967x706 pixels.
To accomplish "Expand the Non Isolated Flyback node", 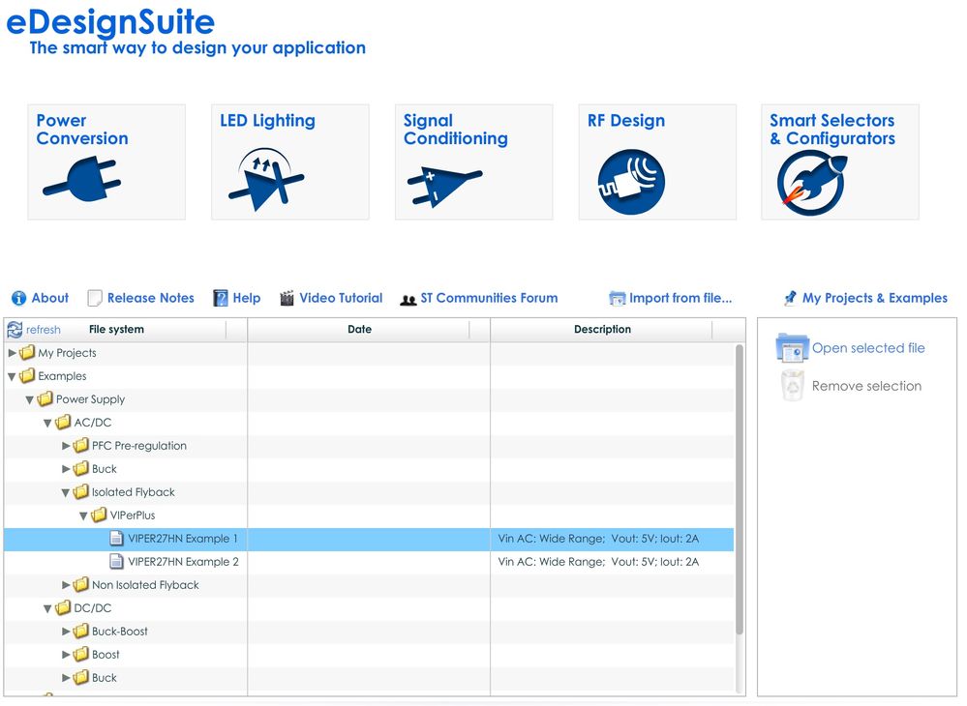I will 66,585.
